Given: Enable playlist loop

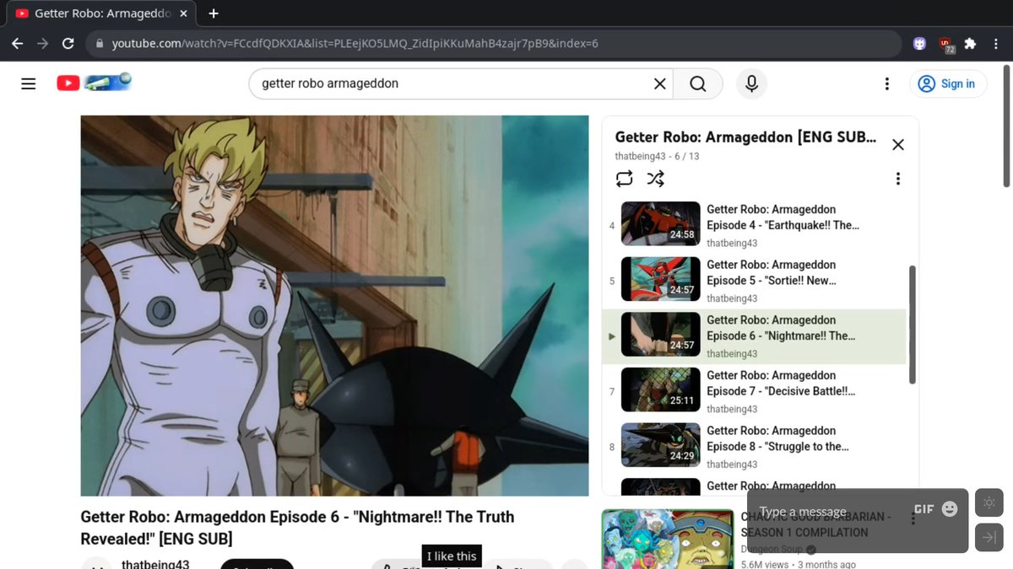Looking at the screenshot, I should click(x=624, y=179).
